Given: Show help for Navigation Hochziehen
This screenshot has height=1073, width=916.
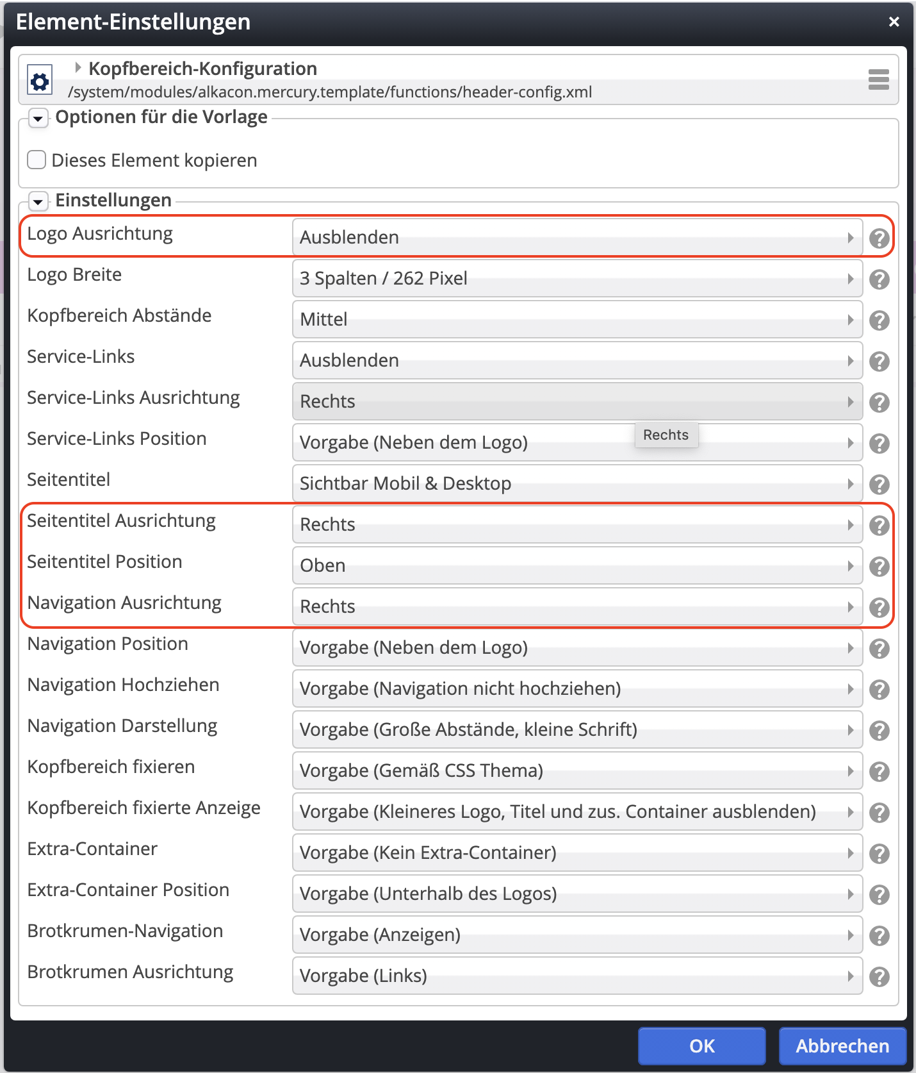Looking at the screenshot, I should point(879,690).
